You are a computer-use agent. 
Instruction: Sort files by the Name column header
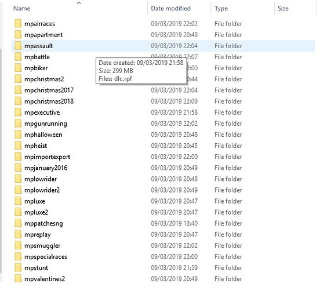[22, 8]
